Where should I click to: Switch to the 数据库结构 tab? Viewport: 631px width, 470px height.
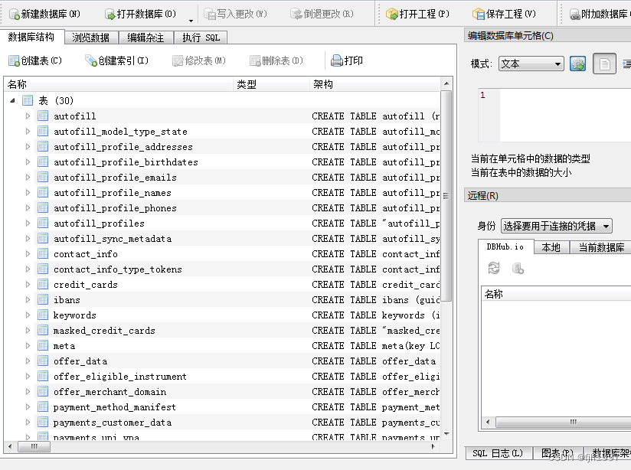[x=31, y=37]
